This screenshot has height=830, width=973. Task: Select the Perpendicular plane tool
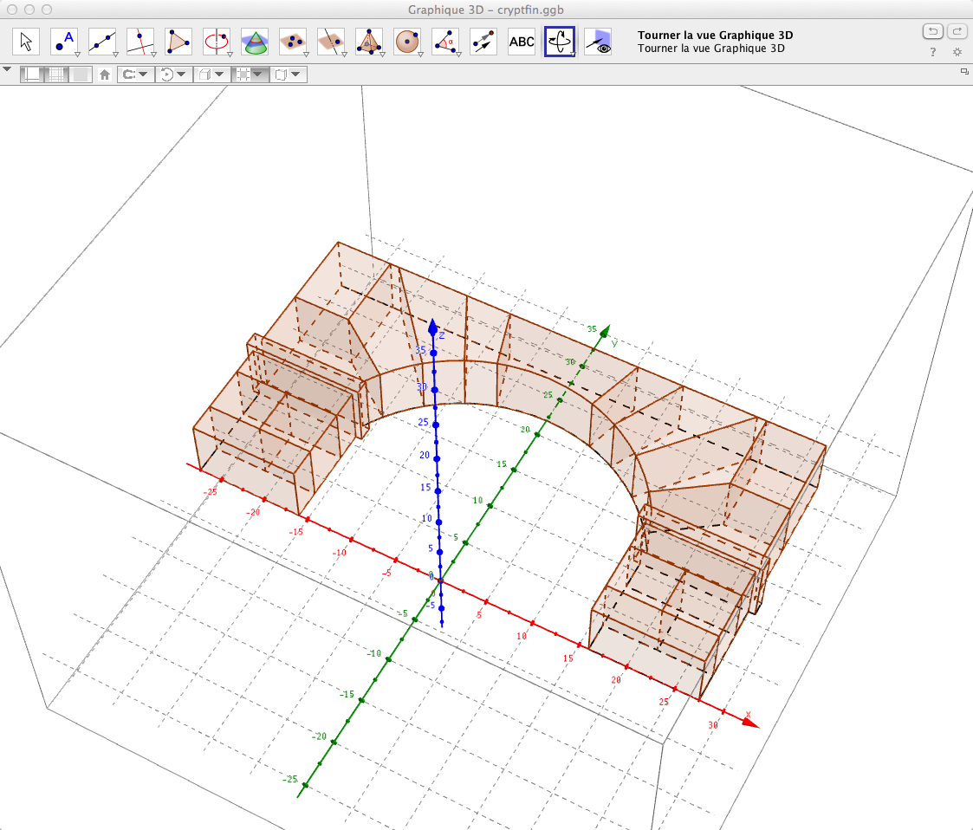[x=331, y=42]
